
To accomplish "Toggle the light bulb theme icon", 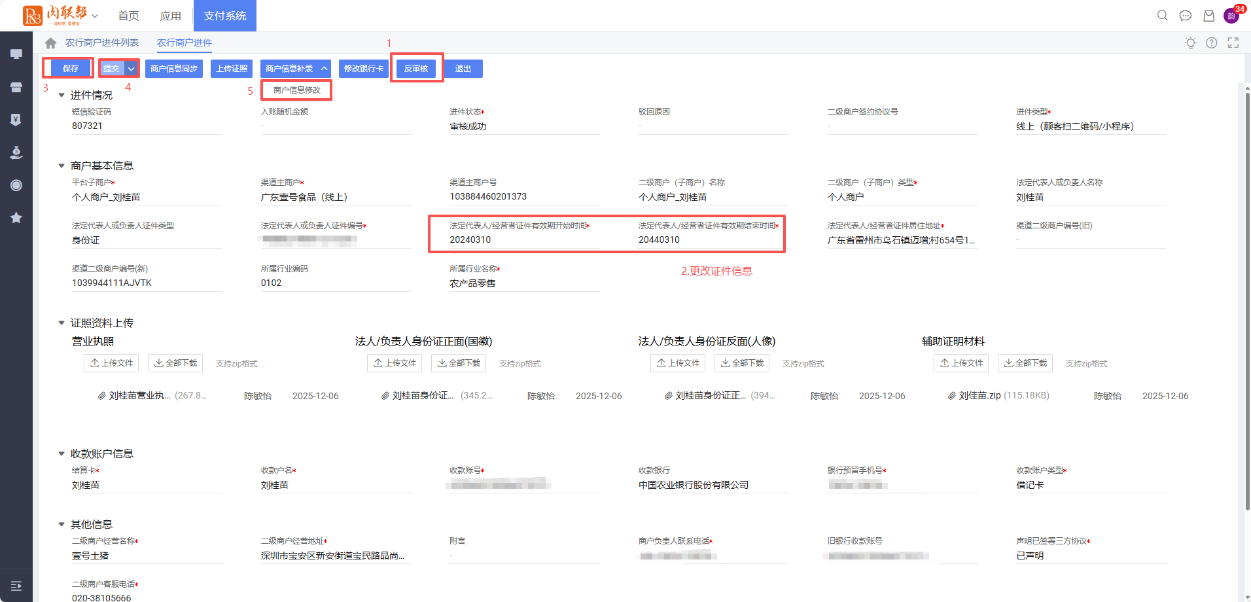I will click(x=1190, y=43).
